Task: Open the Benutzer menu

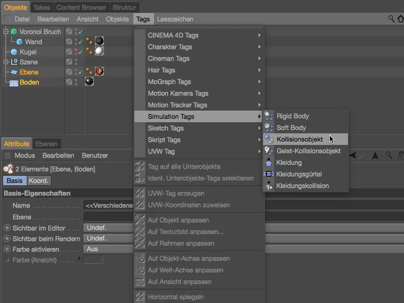Action: coord(95,156)
